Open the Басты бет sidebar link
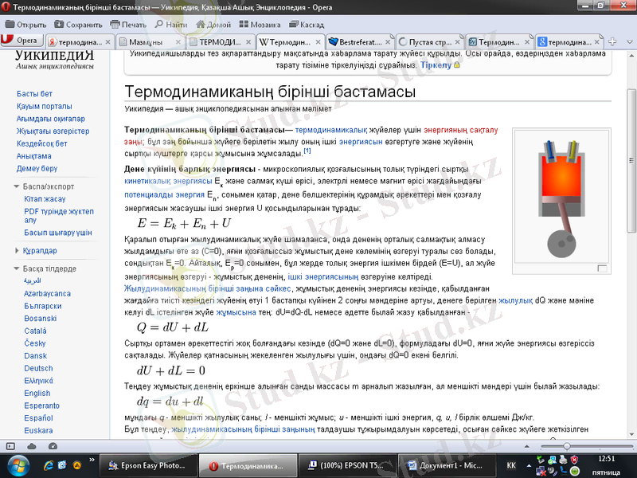This screenshot has height=478, width=637. [34, 93]
